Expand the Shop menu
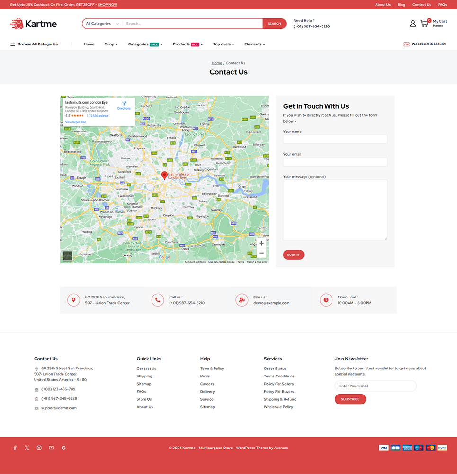Image resolution: width=457 pixels, height=474 pixels. pos(111,44)
